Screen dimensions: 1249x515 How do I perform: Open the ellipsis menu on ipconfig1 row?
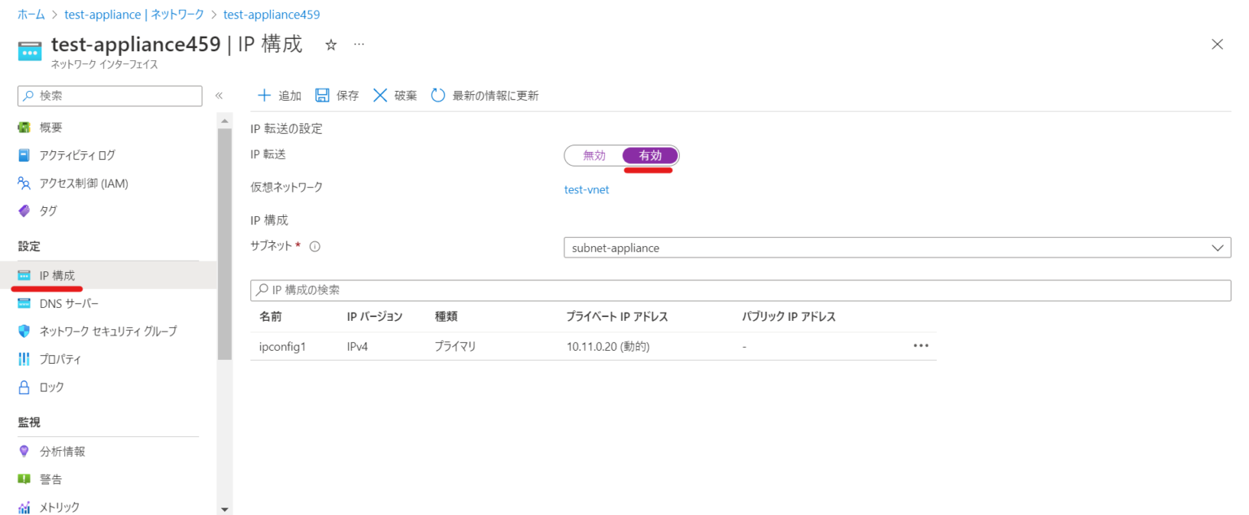pyautogui.click(x=920, y=345)
